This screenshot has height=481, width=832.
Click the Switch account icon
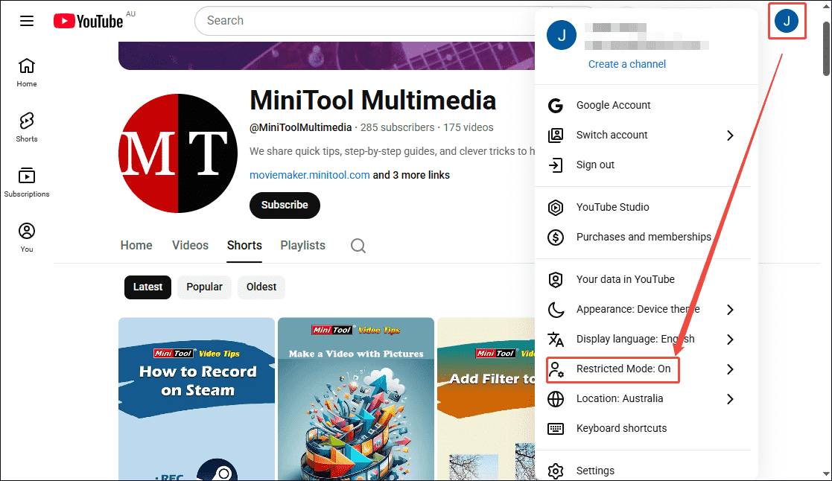[556, 136]
